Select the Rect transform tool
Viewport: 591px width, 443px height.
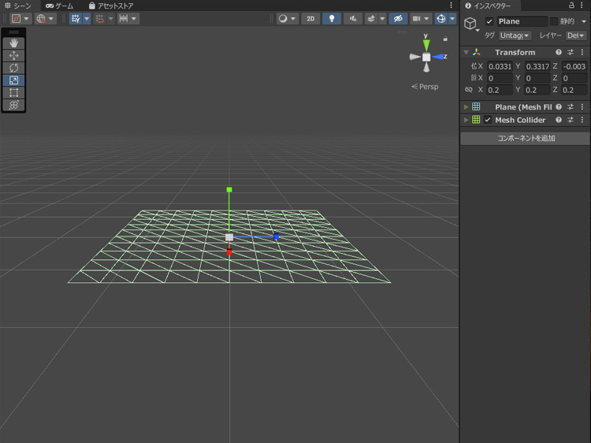(13, 92)
